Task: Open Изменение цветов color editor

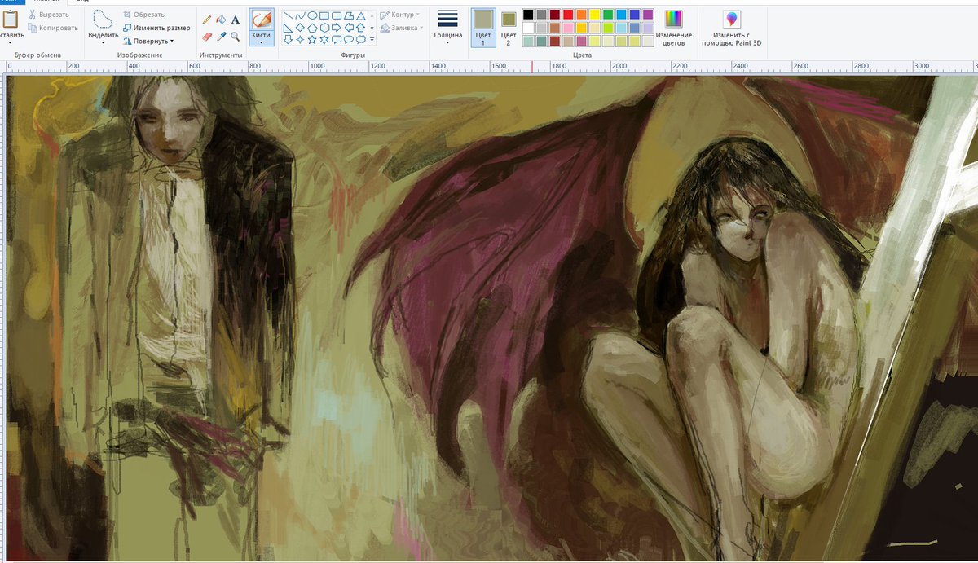Action: pyautogui.click(x=674, y=27)
